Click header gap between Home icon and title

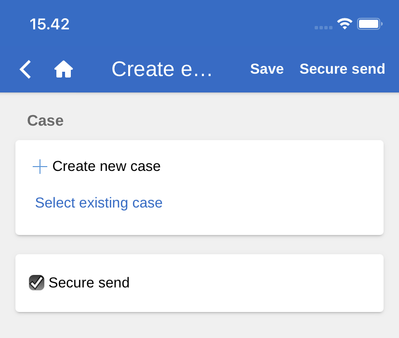(92, 69)
